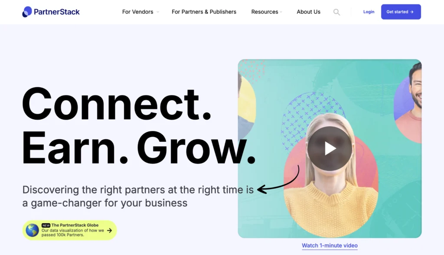Expand the For Vendors dropdown chevron

click(x=158, y=12)
